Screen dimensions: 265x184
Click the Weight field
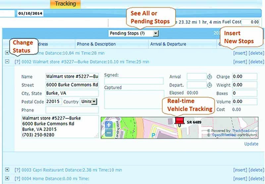(245, 85)
